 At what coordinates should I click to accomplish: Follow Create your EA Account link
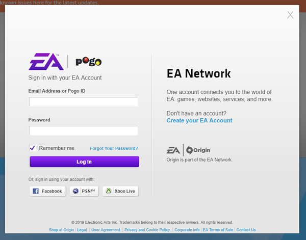click(199, 121)
